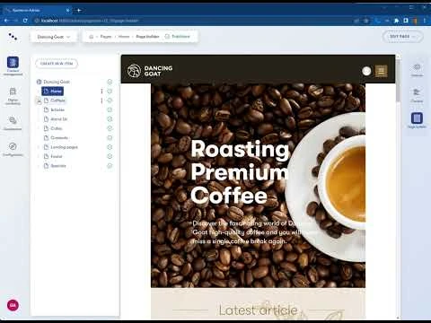
Task: Click the browser address bar
Action: pos(191,21)
